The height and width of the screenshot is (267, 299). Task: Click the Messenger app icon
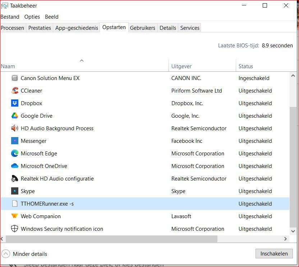15,141
